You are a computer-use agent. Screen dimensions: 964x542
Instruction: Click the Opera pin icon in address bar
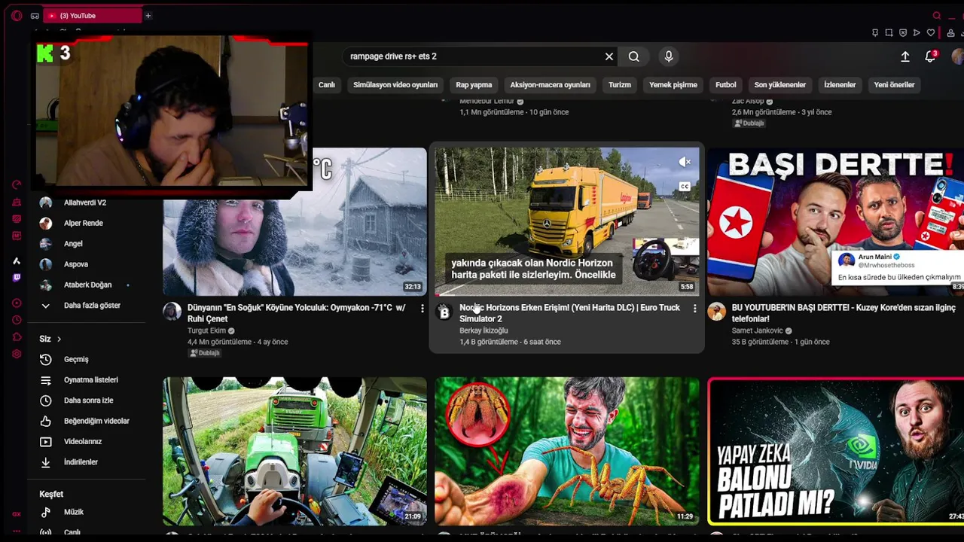click(875, 33)
